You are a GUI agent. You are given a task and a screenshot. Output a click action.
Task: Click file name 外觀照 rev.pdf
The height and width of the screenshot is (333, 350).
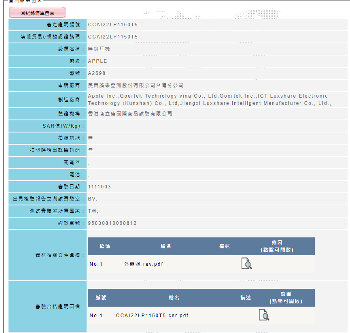click(x=144, y=264)
